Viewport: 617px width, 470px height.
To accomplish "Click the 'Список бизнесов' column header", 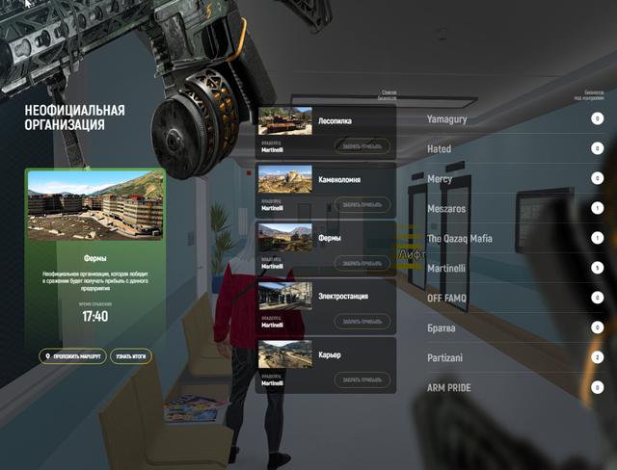I will point(388,95).
